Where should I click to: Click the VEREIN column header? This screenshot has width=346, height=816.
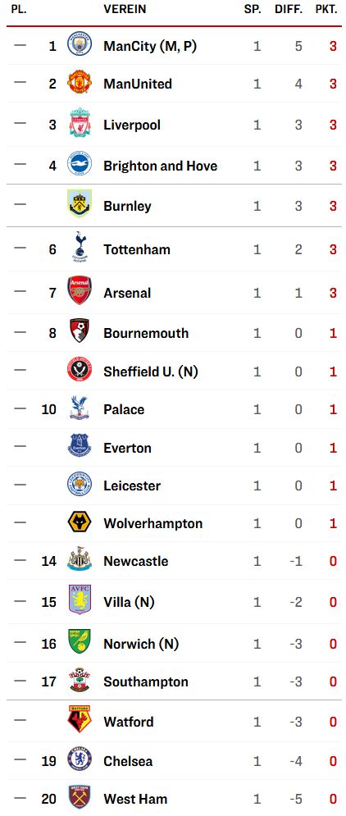coord(125,9)
